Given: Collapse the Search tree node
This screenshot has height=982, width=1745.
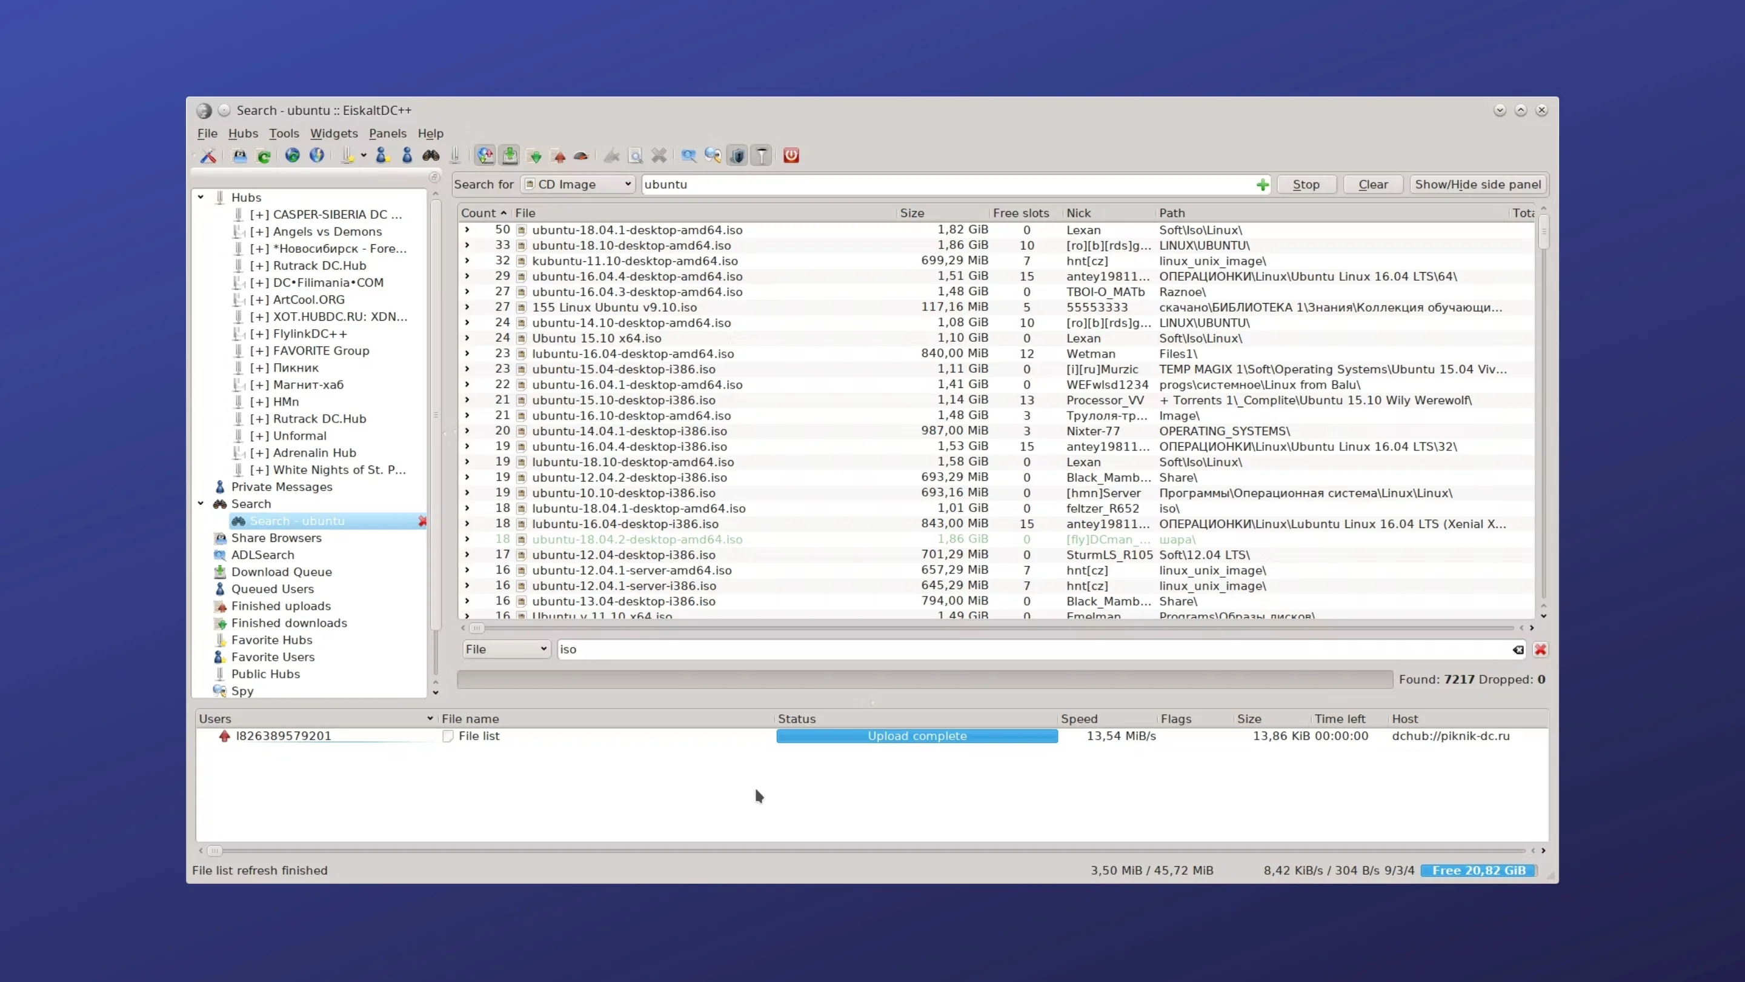Looking at the screenshot, I should (x=201, y=504).
